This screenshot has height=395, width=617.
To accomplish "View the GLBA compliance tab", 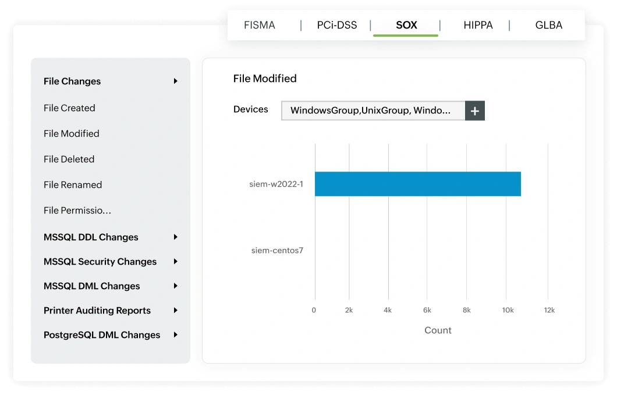I will pos(548,25).
